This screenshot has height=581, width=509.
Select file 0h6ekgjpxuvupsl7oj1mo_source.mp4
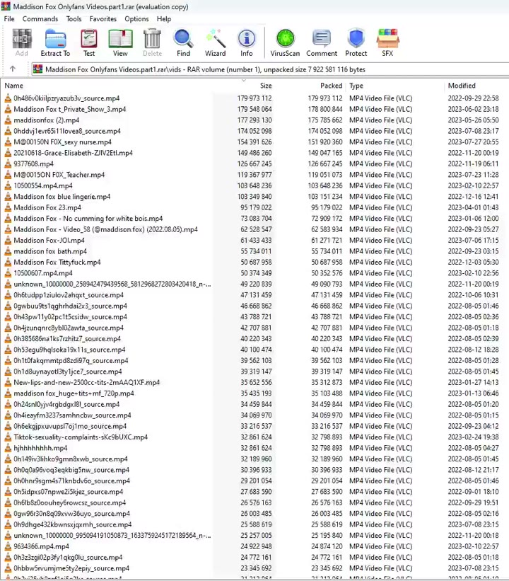[70, 426]
